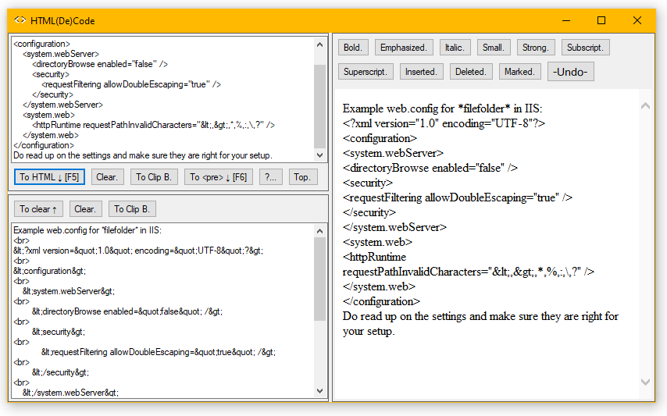
Task: Click the -Undo- button
Action: coord(570,71)
